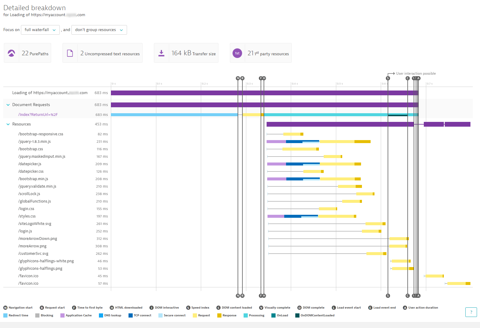Click the DOM interactive legend icon
Screen dimensions: 480x328
[152, 307]
